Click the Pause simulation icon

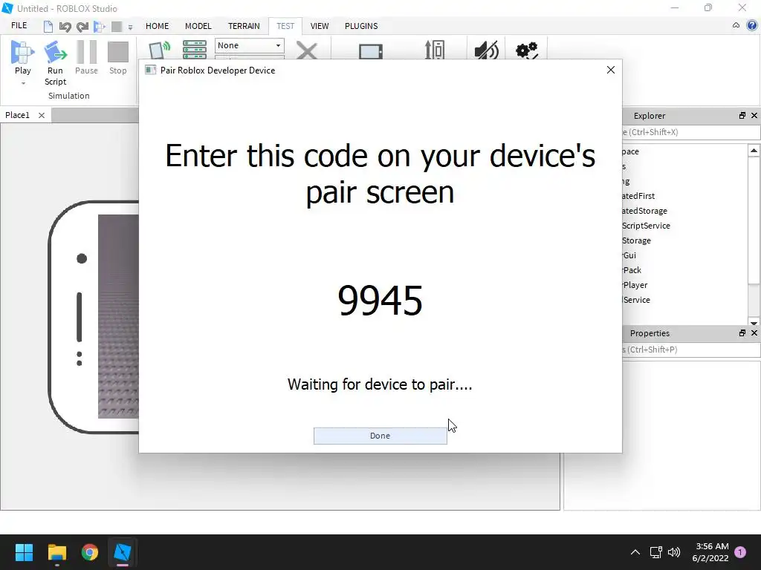86,52
